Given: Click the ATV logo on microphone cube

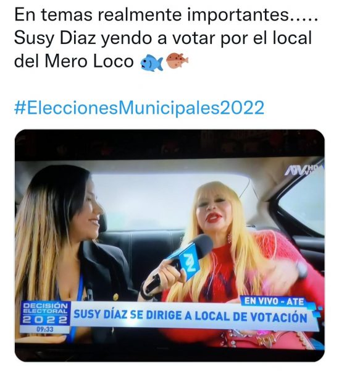Looking at the screenshot, I should tap(188, 263).
